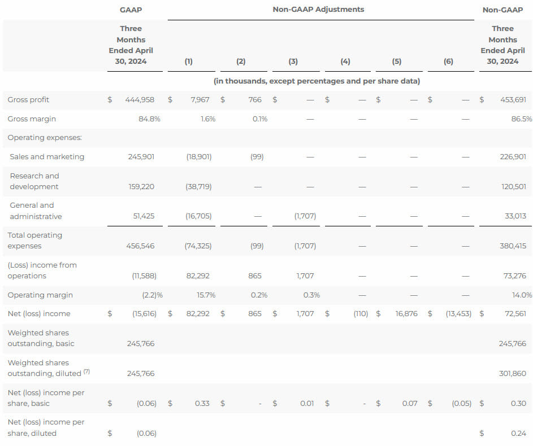The width and height of the screenshot is (533, 446).
Task: Select the 159,220 research and development value
Action: tap(141, 187)
